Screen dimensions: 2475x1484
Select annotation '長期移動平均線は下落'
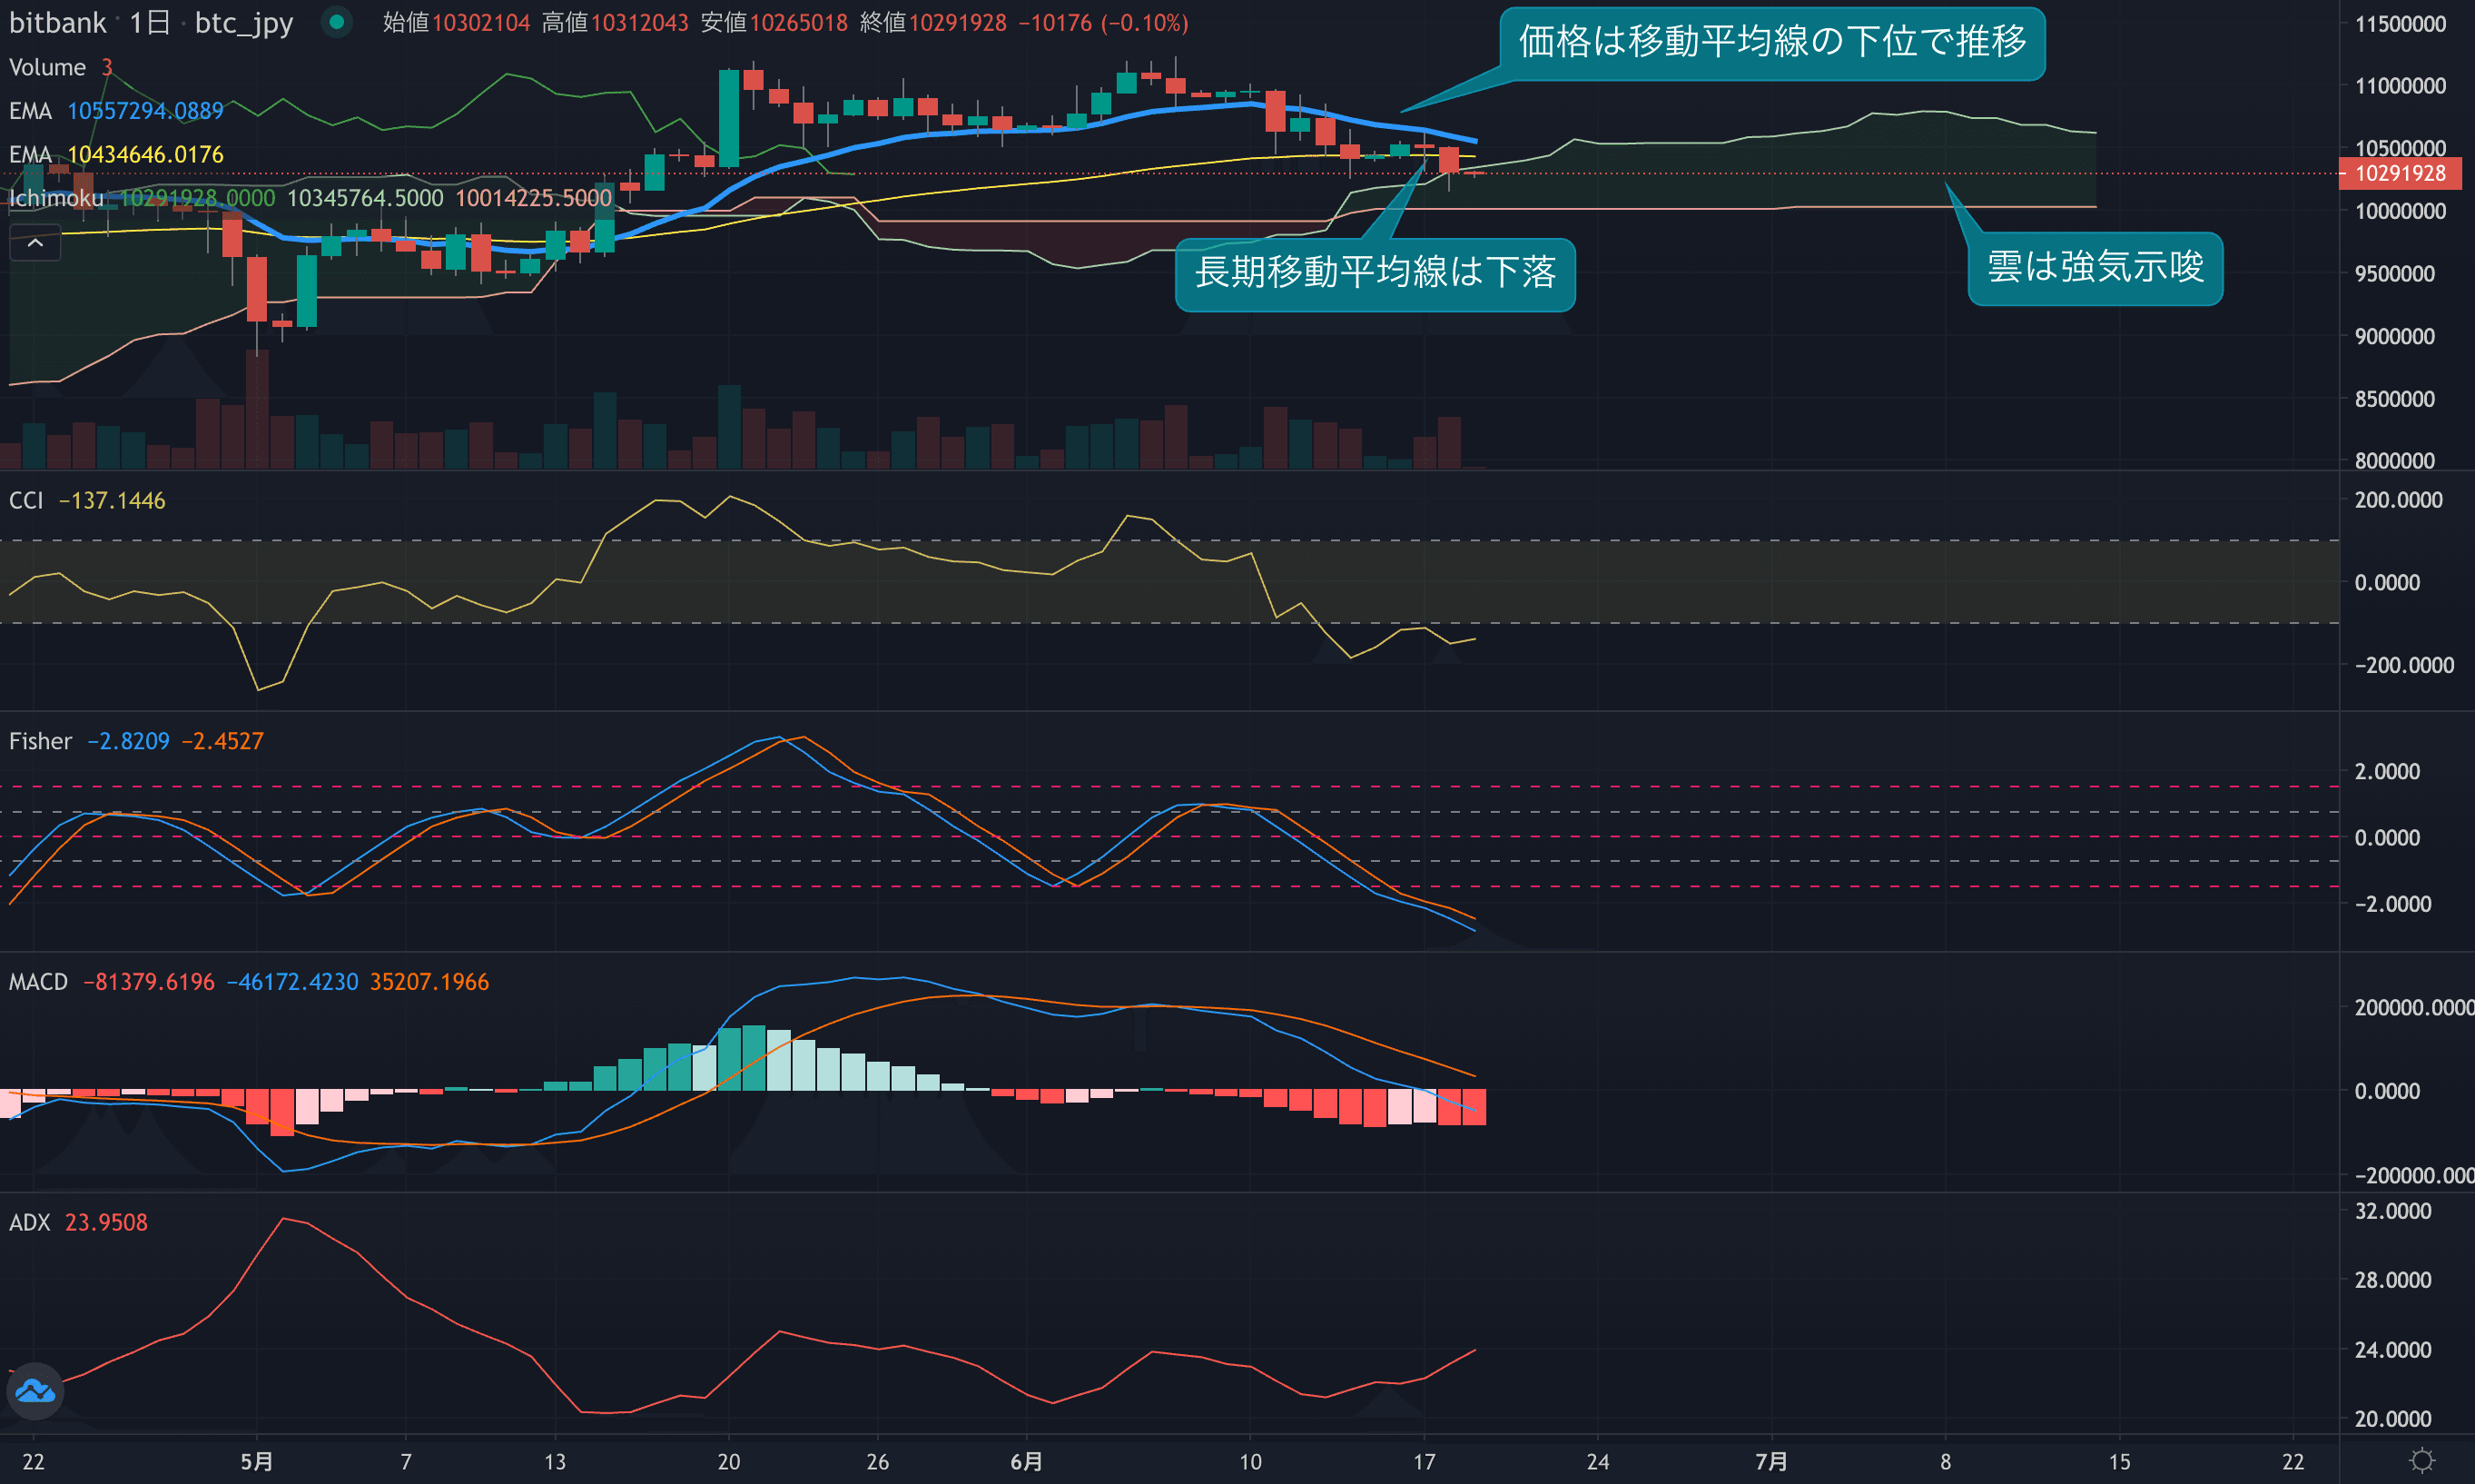(x=1375, y=272)
